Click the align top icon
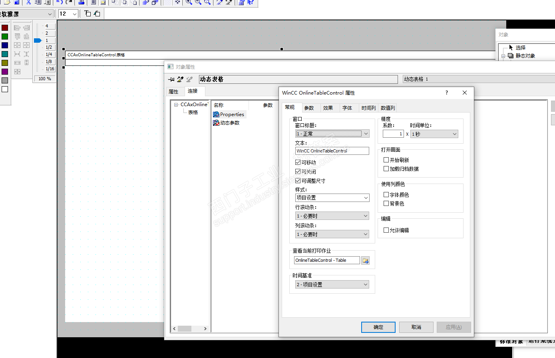Image resolution: width=555 pixels, height=358 pixels. 17,36
